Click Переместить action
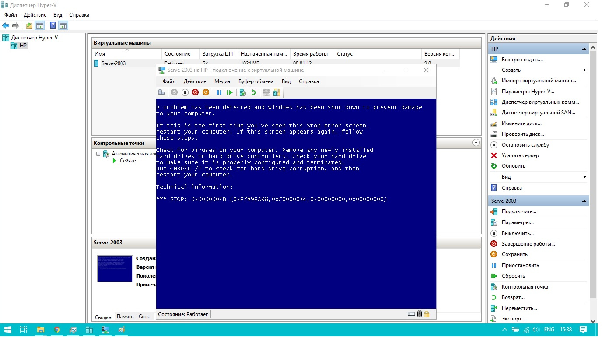This screenshot has width=602, height=338. coord(519,308)
